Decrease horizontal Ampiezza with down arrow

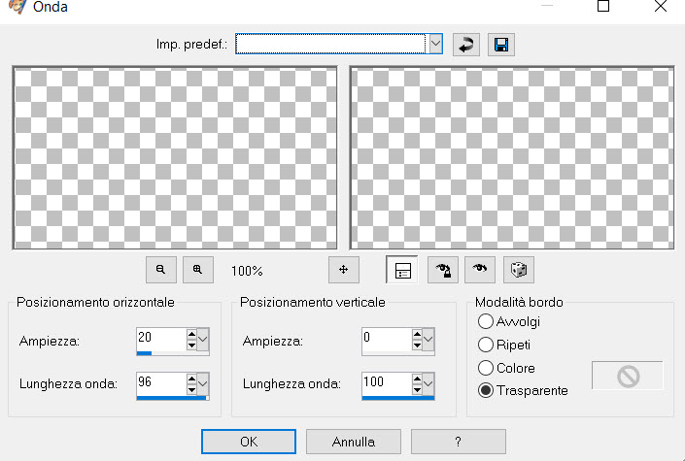[x=191, y=345]
